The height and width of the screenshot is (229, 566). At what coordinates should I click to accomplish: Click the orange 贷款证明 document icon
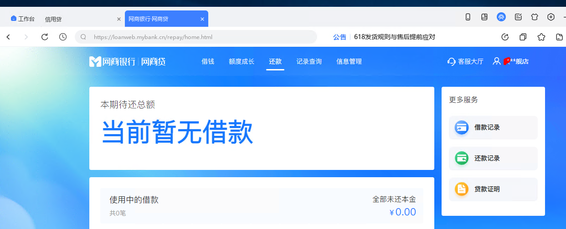462,189
